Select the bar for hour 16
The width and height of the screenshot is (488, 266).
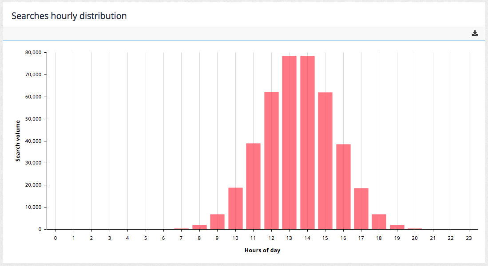pos(344,186)
